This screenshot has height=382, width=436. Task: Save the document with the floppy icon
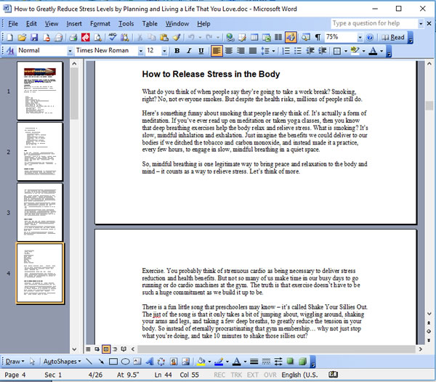pos(34,37)
